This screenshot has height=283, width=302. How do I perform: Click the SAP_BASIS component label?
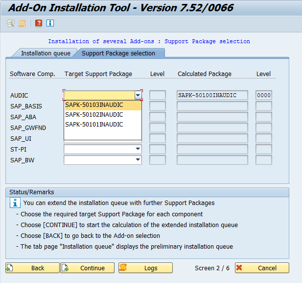click(x=26, y=106)
